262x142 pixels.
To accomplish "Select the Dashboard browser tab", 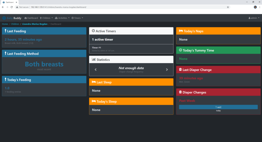I will pos(10,2).
